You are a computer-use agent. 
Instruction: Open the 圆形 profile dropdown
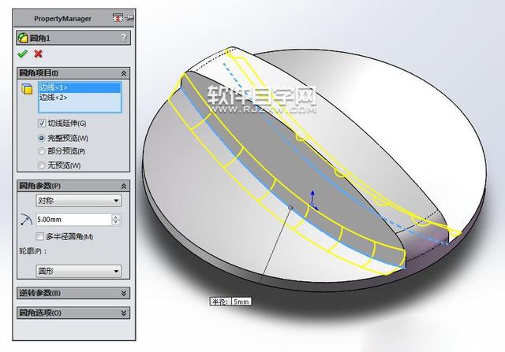click(79, 271)
